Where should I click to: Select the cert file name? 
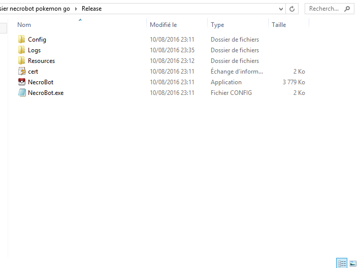click(33, 72)
